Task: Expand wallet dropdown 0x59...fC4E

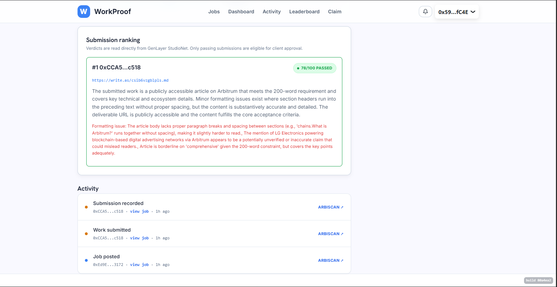Action: pyautogui.click(x=457, y=12)
